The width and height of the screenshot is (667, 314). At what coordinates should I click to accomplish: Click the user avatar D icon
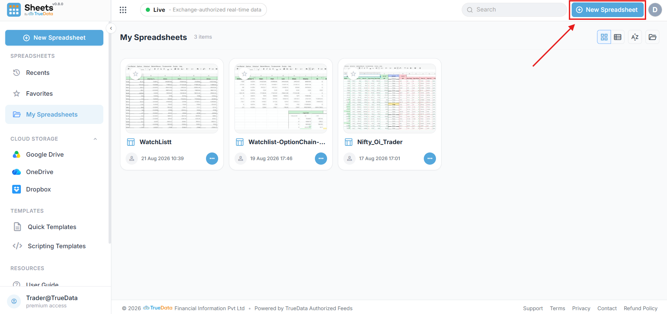click(x=655, y=10)
